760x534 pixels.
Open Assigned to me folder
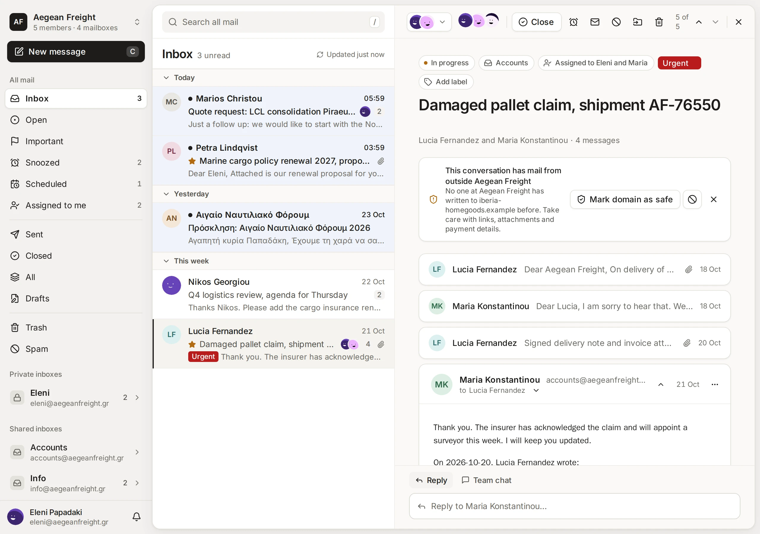point(76,205)
